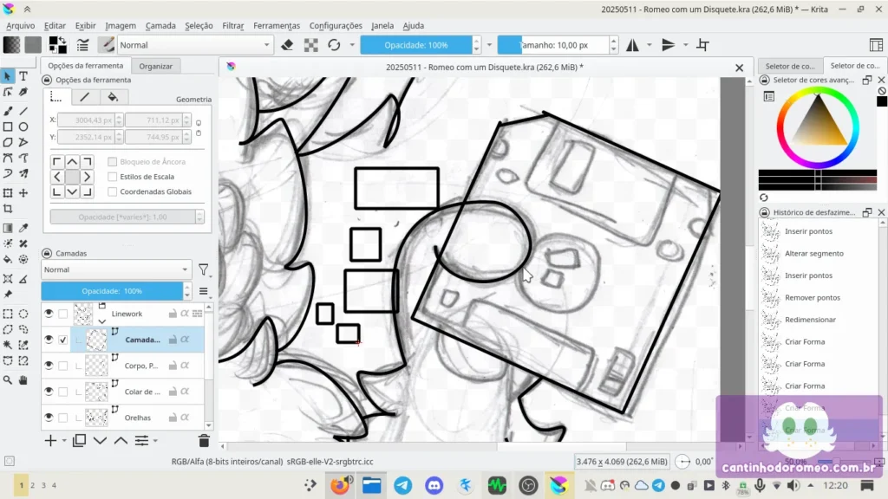Screen dimensions: 888x499
Task: Open the Camada menu
Action: click(x=160, y=25)
